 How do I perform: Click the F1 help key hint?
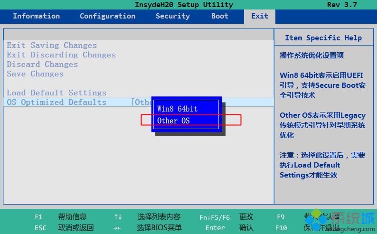(39, 217)
